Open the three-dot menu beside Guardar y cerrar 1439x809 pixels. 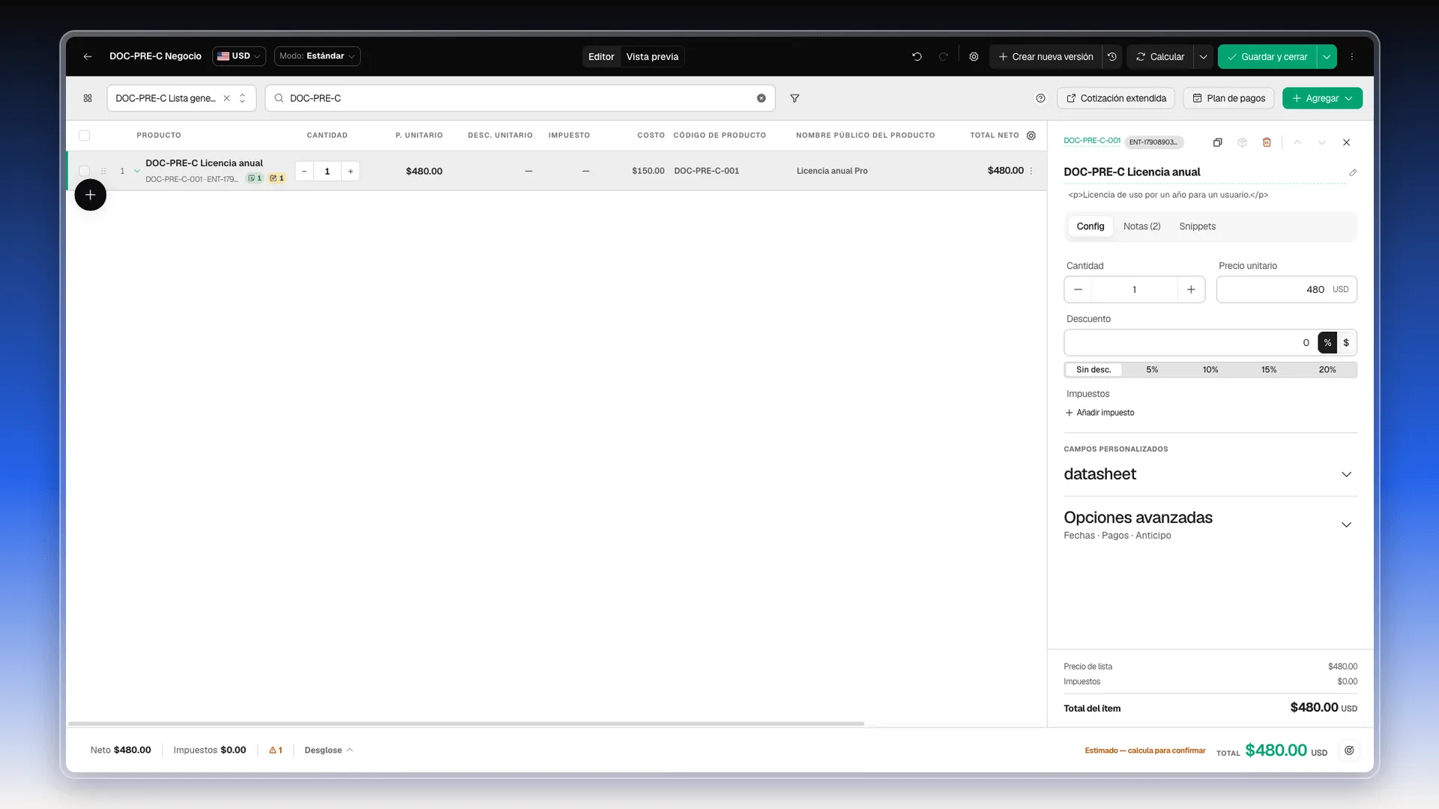(x=1352, y=56)
